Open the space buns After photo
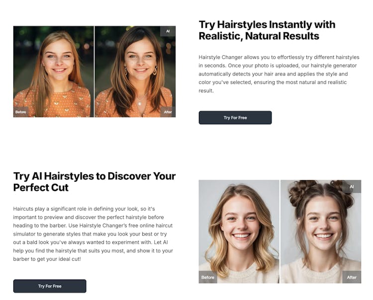This screenshot has width=373, height=300. click(x=321, y=231)
